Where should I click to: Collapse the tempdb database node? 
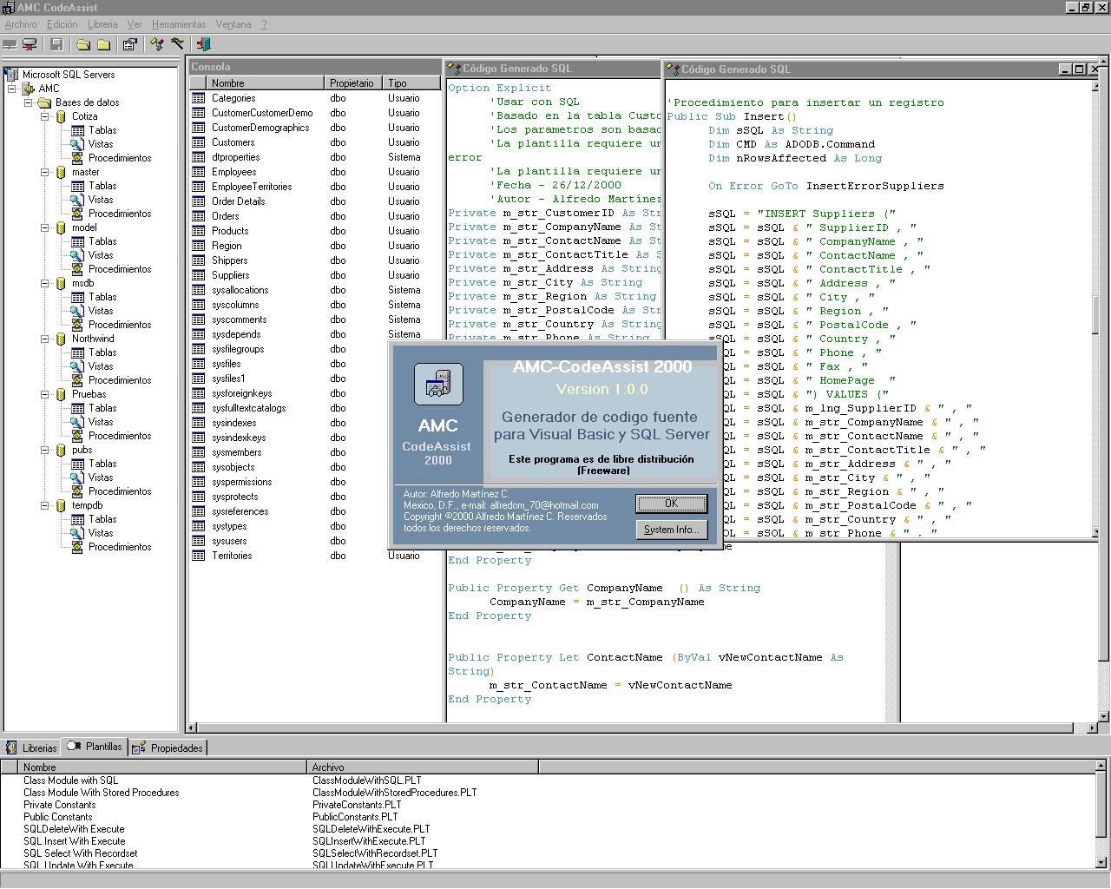45,505
